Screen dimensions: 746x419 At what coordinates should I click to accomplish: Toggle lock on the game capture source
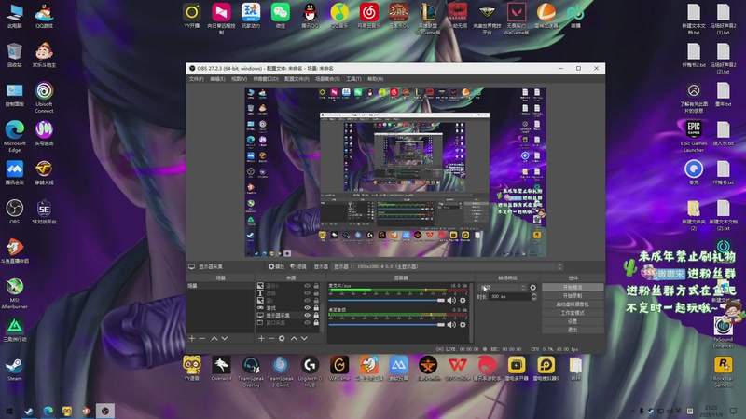point(316,308)
